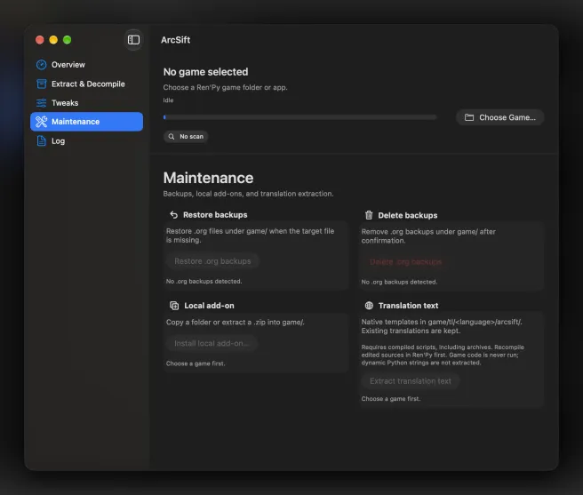This screenshot has height=495, width=583.
Task: Click the Translation text globe icon
Action: coord(369,306)
